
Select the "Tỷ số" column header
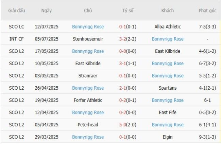128,11
